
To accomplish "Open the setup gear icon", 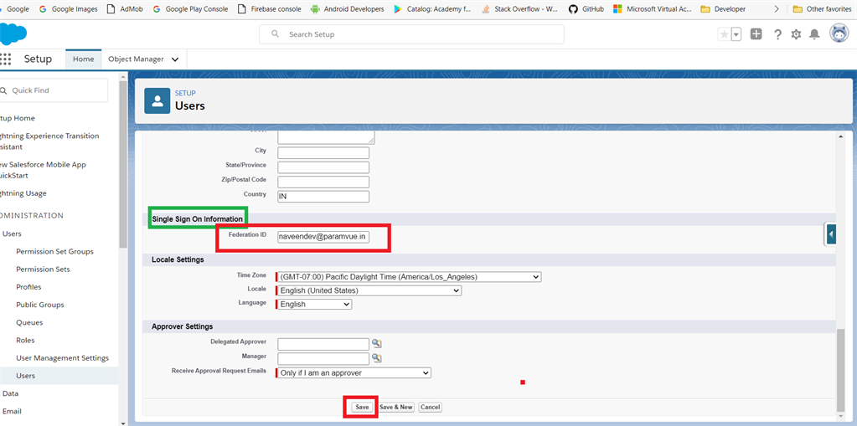I will point(796,34).
